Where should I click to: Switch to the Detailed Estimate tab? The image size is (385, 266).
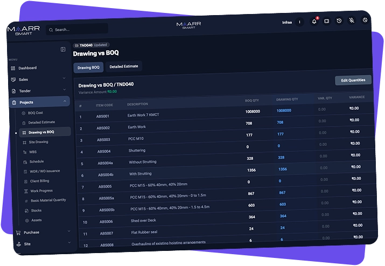click(x=124, y=66)
